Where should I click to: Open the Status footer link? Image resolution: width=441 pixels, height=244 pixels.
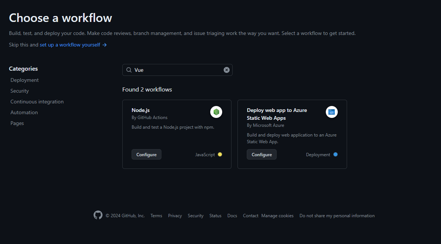click(215, 216)
